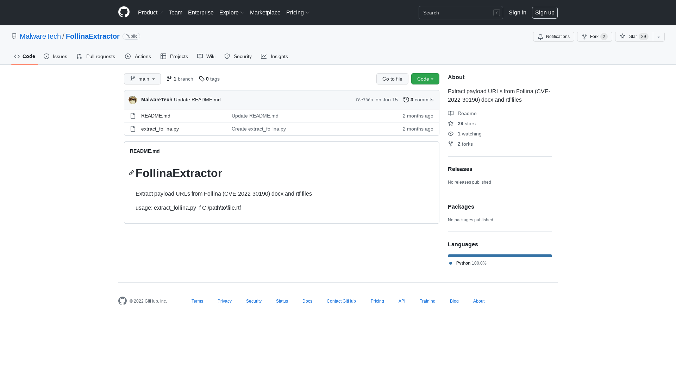Screen dimensions: 676x380
Task: Click the tag icon next to 0 tags
Action: (202, 79)
